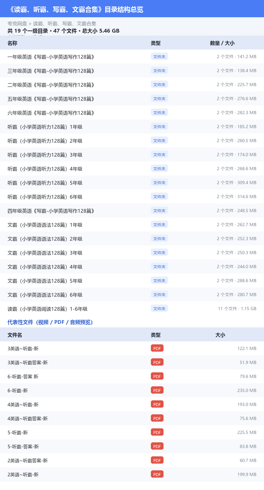Select 听霸(小学英语听力128篇)1年级 row

tap(132, 127)
